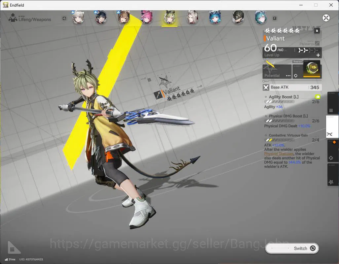Click the Virtuous Gain rank progress bar
This screenshot has width=339, height=264.
[x=279, y=140]
